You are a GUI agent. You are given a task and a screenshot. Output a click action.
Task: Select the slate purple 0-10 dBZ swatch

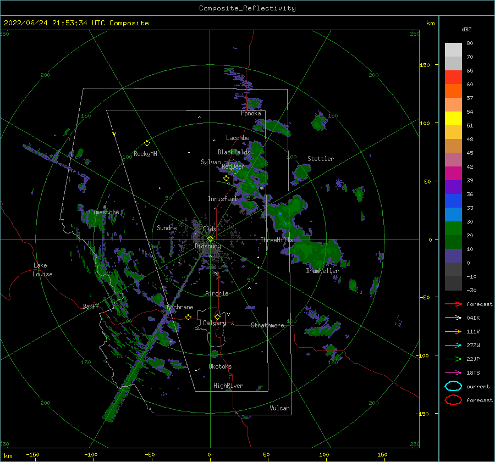pyautogui.click(x=453, y=256)
